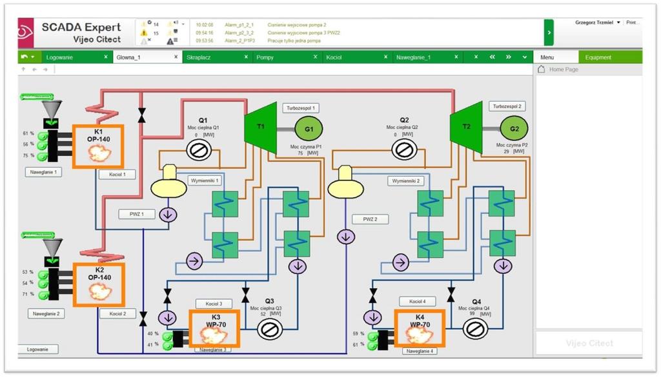Select the K4 WP-70 boiler

click(420, 328)
